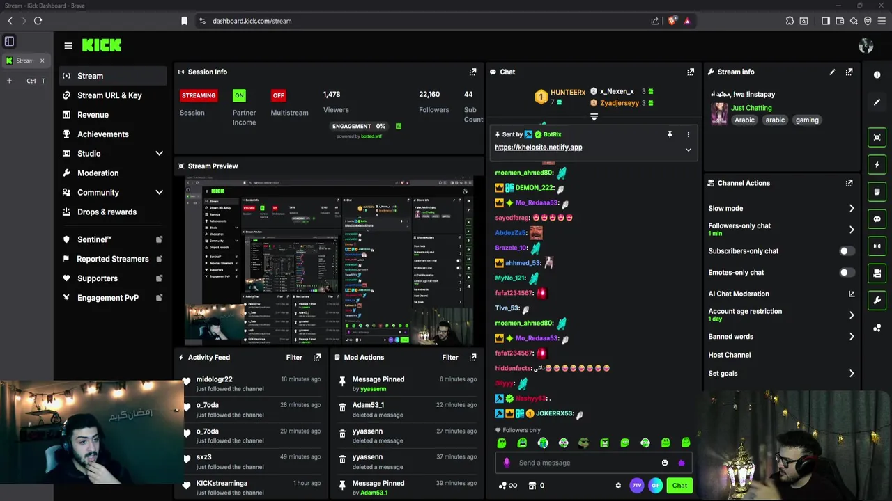Click the browser address bar URL
Image resolution: width=892 pixels, height=501 pixels.
pos(252,21)
